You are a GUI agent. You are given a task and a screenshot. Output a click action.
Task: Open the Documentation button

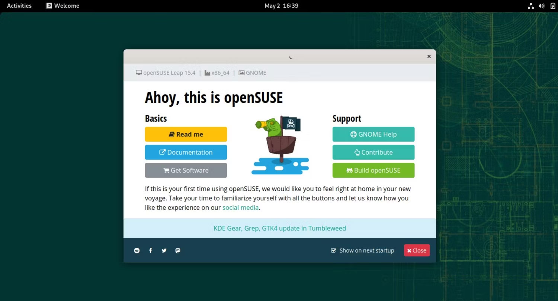[186, 152]
